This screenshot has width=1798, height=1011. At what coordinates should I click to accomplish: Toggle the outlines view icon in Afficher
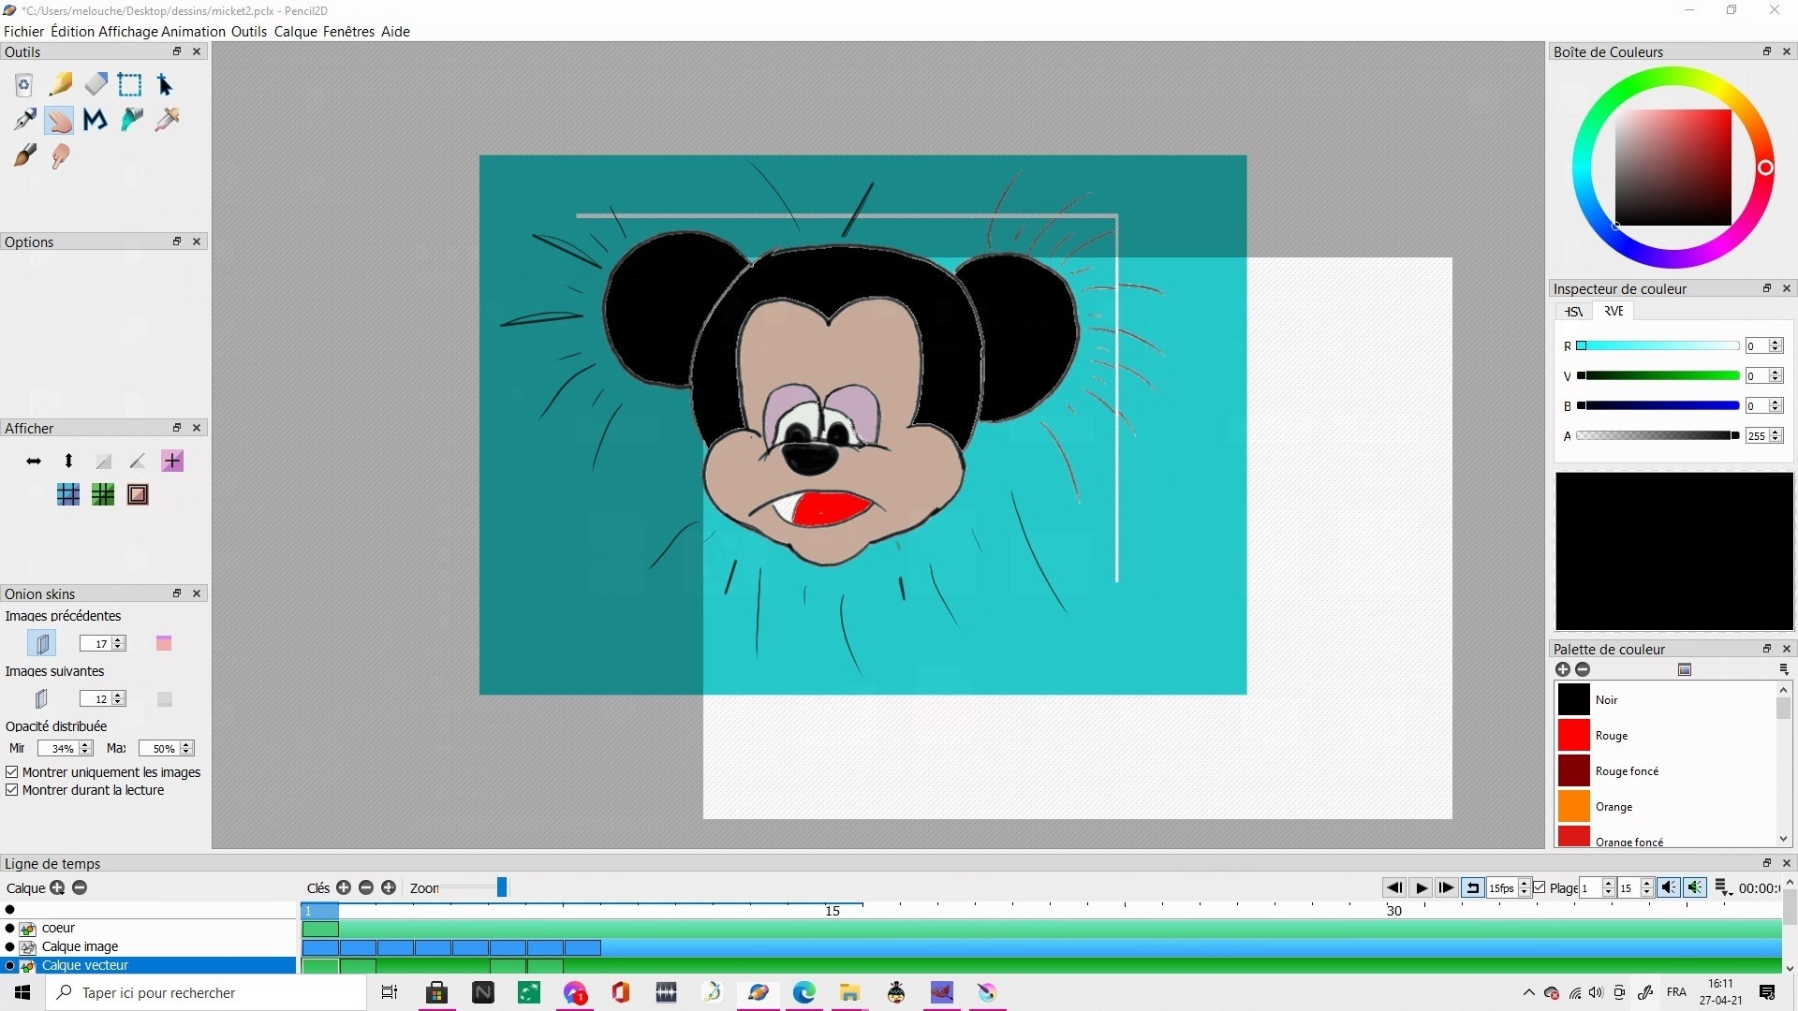[138, 461]
